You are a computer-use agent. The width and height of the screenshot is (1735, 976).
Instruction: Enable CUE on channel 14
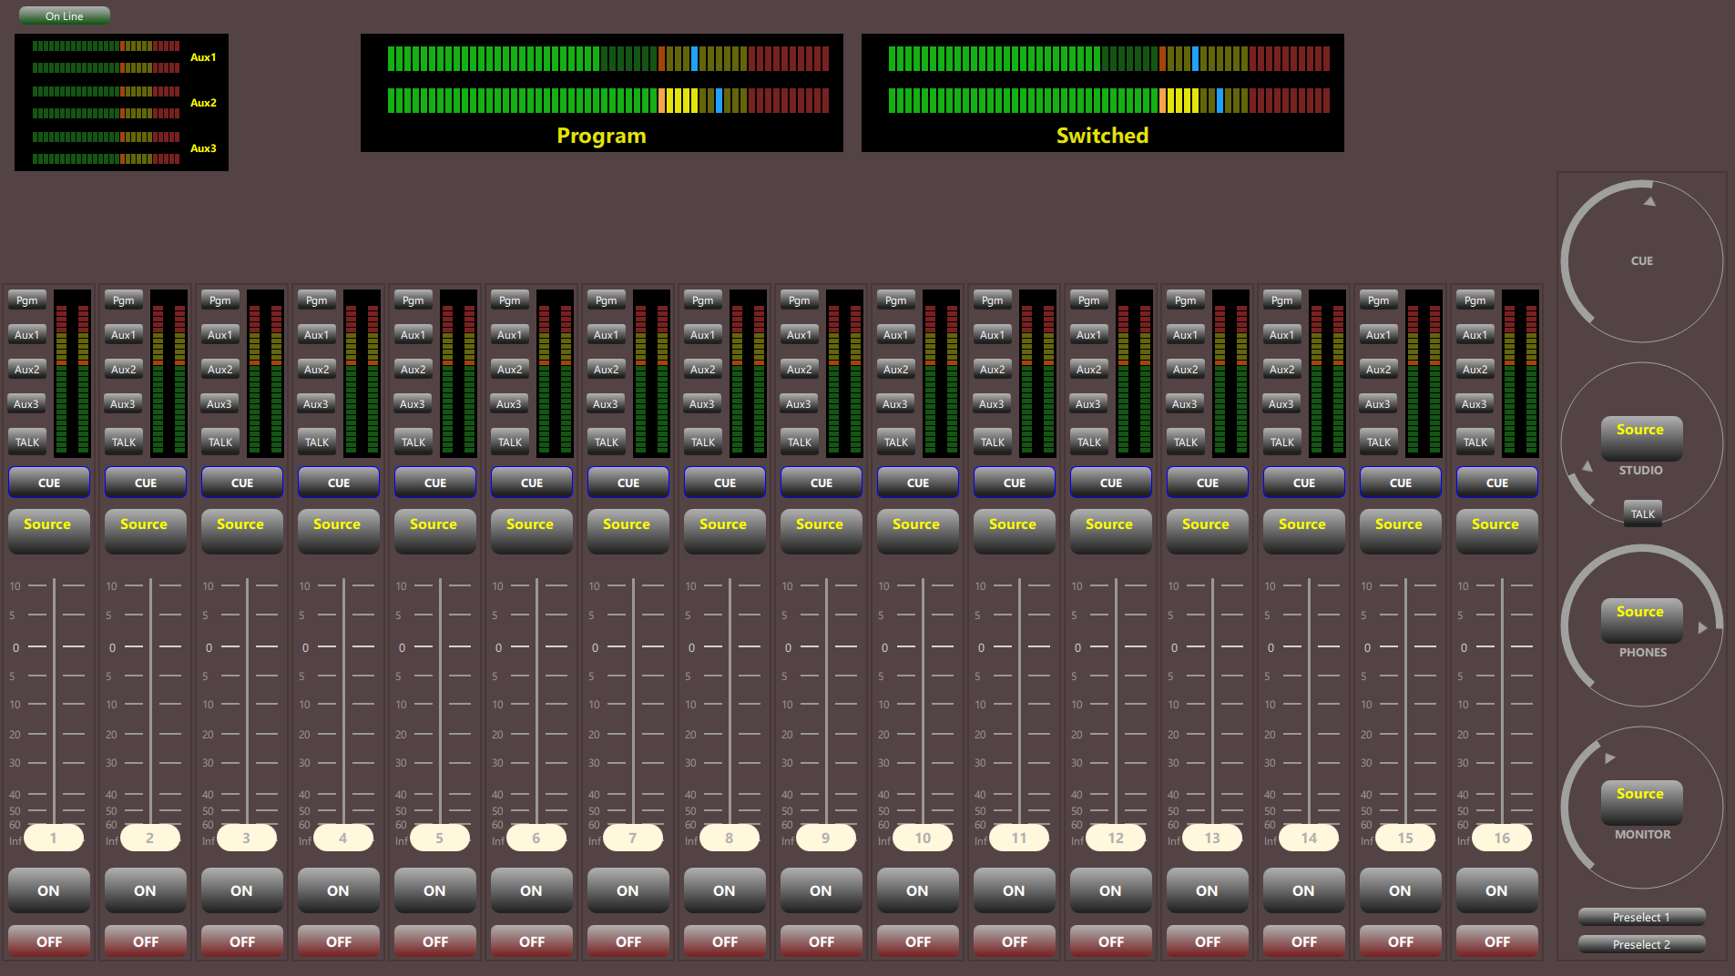click(x=1303, y=483)
